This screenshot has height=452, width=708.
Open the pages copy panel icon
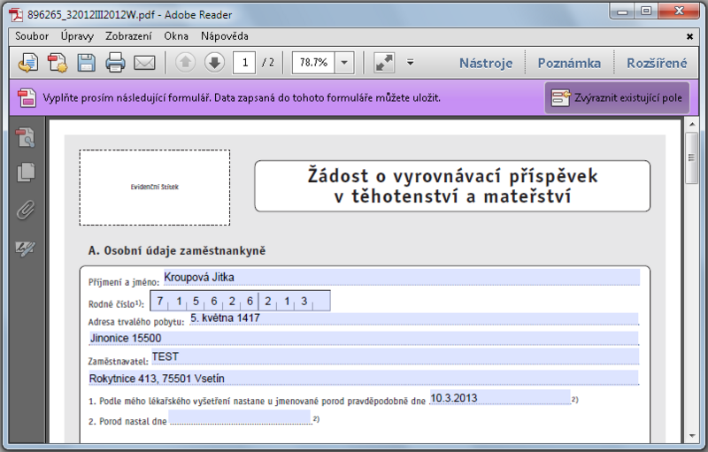(26, 172)
